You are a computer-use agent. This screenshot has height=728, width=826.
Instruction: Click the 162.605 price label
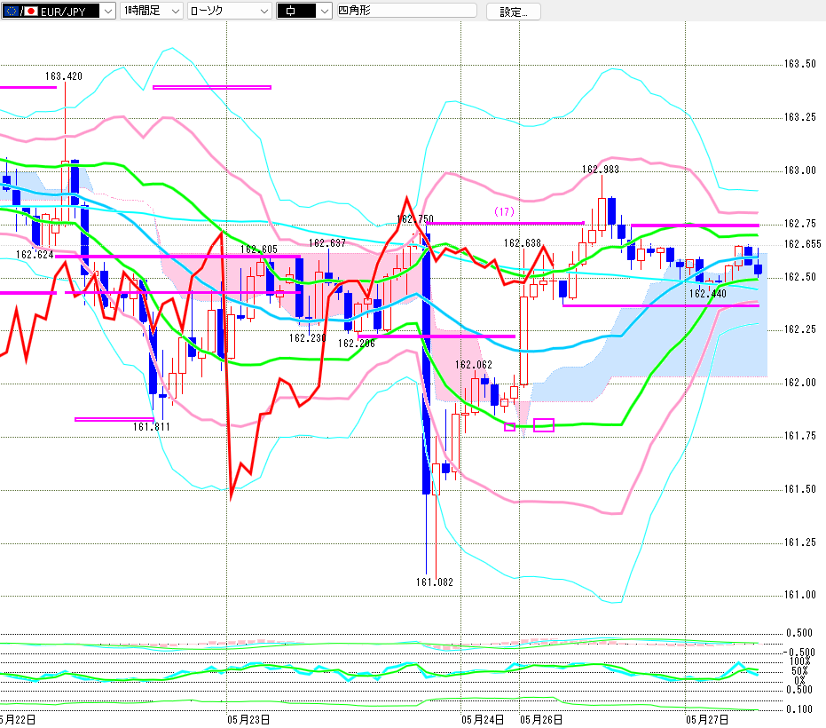pyautogui.click(x=259, y=249)
